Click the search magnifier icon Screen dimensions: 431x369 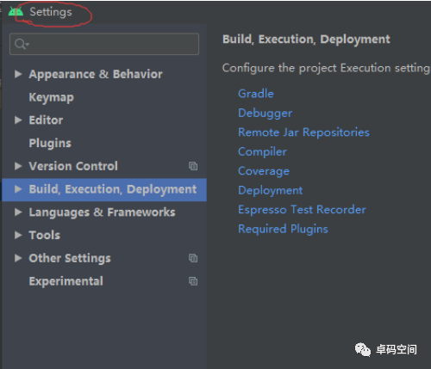22,44
